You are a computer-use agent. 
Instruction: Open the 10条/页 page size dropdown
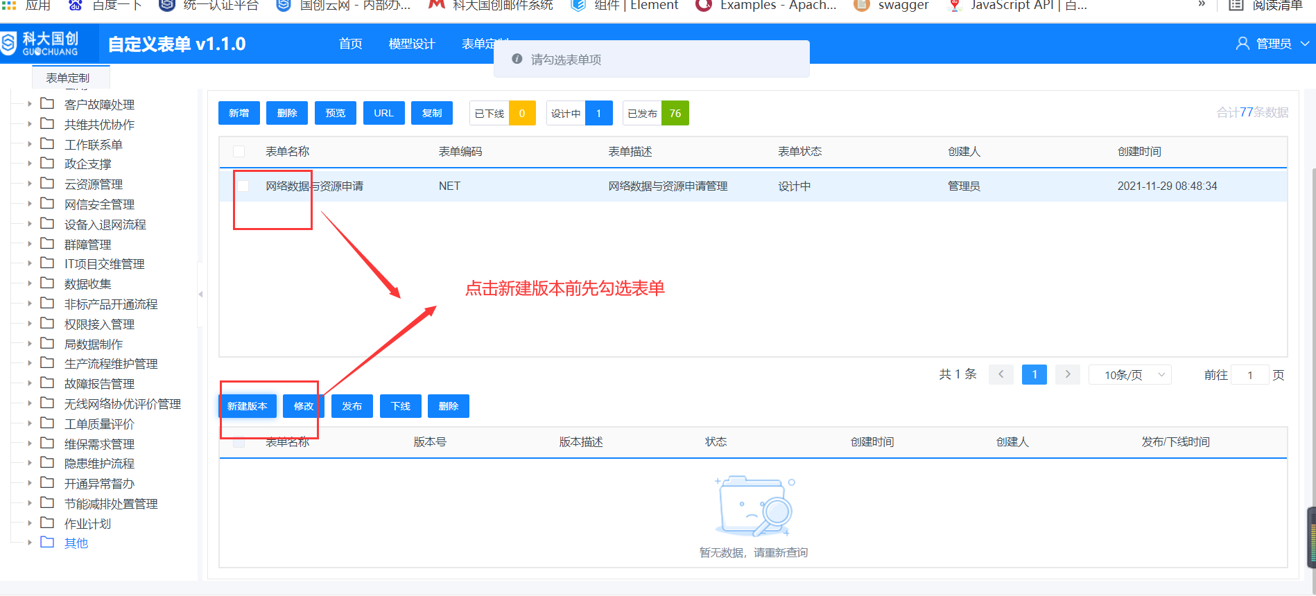click(1130, 375)
